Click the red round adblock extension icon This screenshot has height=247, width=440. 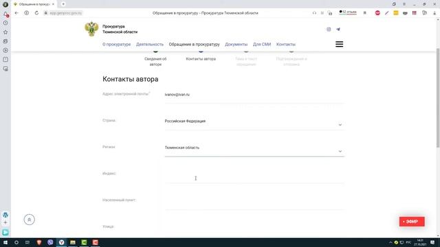click(377, 13)
